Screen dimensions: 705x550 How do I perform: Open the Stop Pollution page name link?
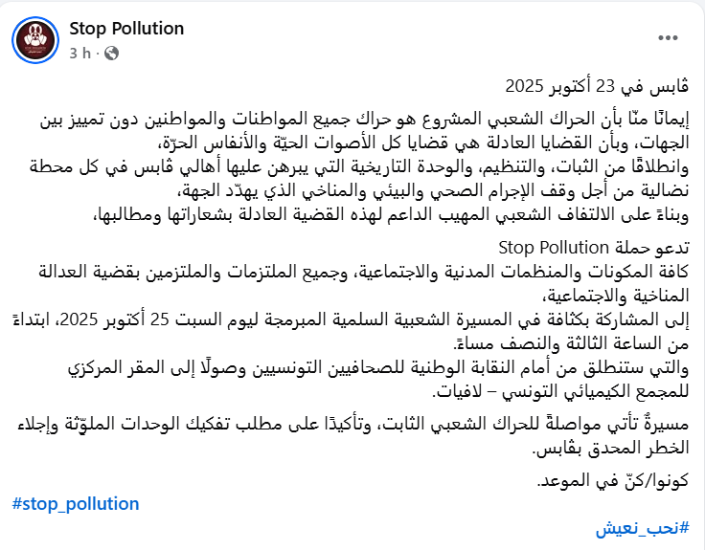tap(126, 28)
